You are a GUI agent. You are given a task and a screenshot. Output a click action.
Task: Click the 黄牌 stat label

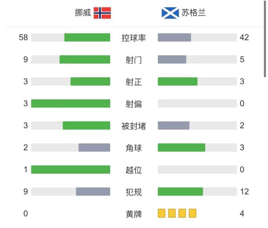[x=134, y=214]
